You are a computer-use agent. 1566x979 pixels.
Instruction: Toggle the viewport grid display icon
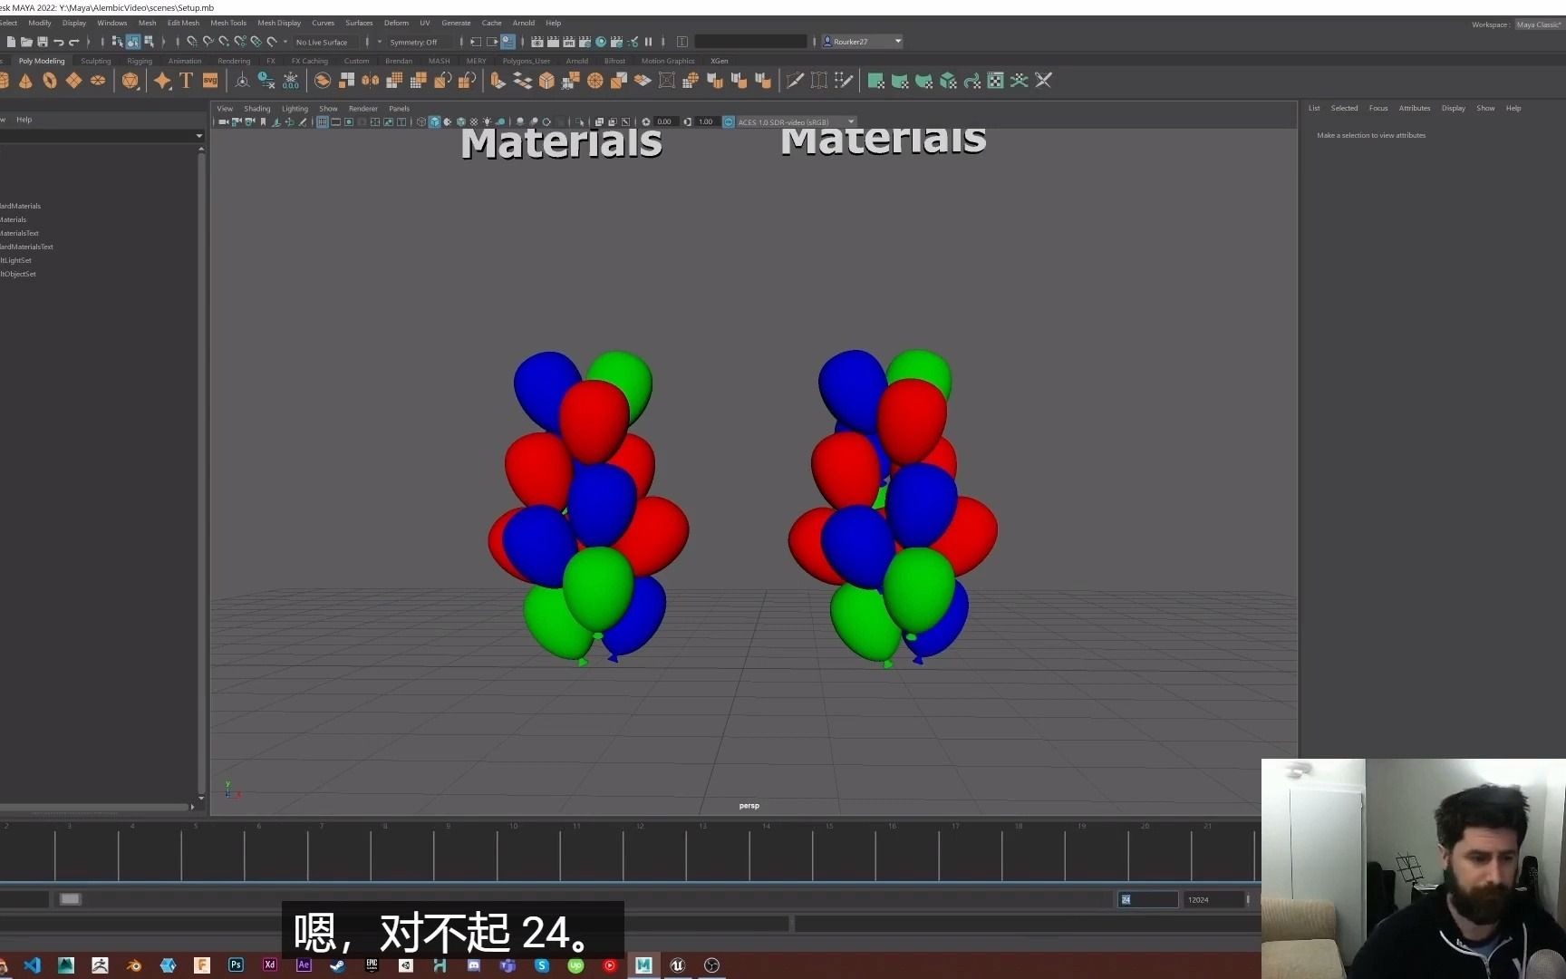(x=323, y=121)
